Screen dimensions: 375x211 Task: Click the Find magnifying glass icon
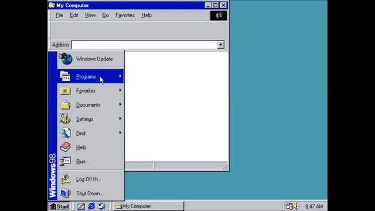coord(65,133)
